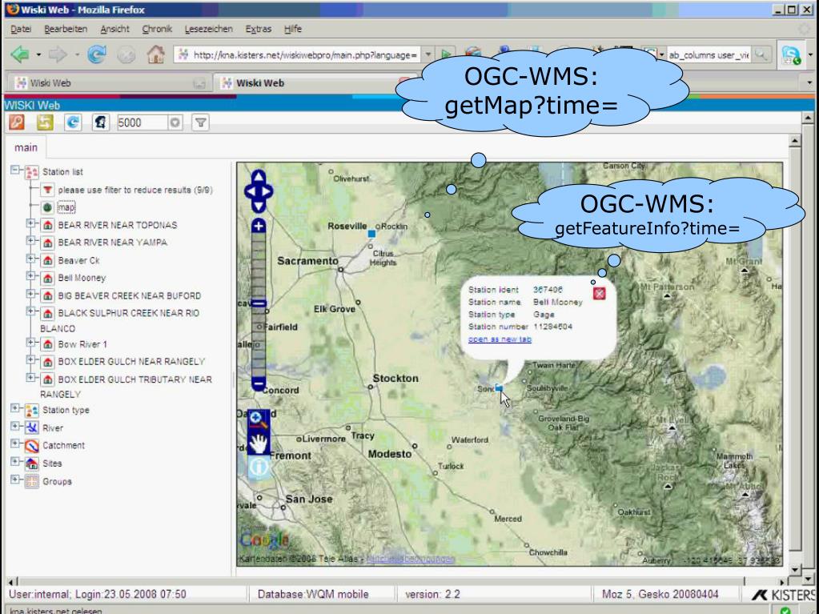Pan the map up with the arrow

[x=259, y=177]
